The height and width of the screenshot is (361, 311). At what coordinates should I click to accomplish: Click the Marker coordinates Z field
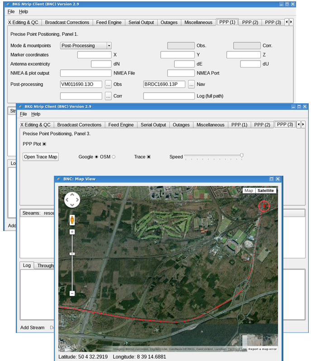[x=244, y=55]
